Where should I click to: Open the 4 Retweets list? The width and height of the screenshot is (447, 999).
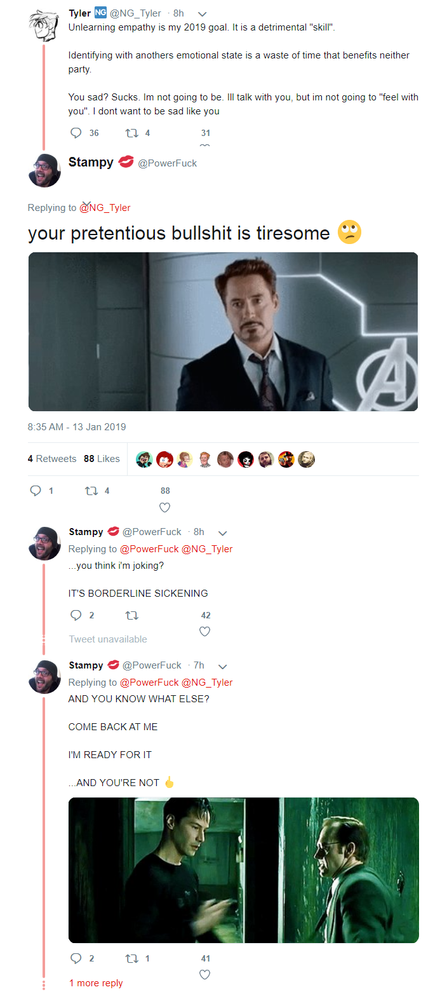(x=52, y=459)
